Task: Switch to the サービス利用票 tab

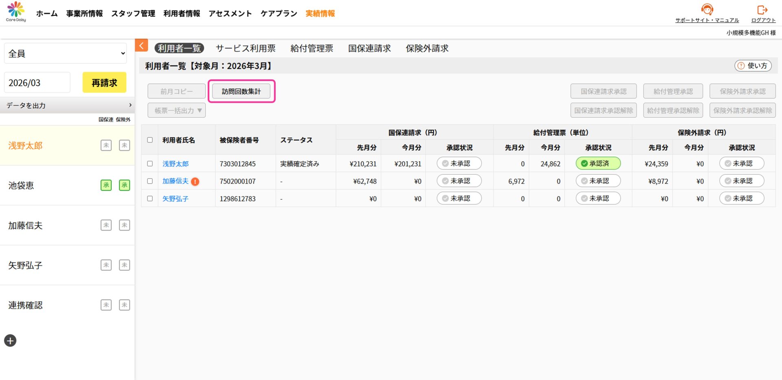Action: tap(246, 48)
